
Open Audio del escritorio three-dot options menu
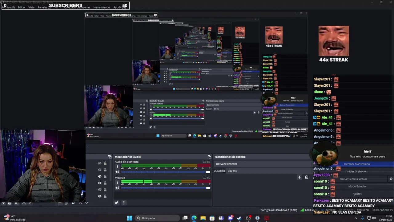[x=117, y=166]
